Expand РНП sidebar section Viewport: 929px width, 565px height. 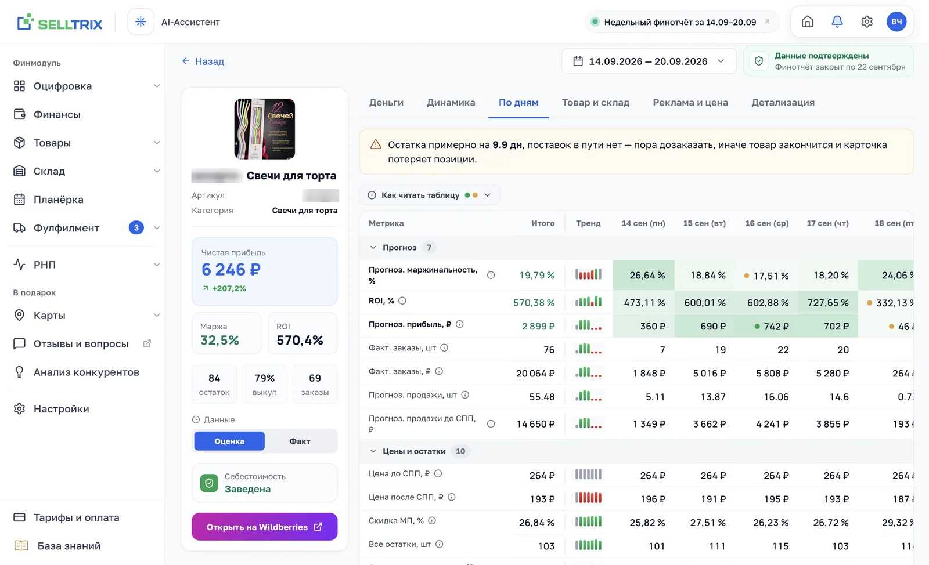[x=157, y=265]
